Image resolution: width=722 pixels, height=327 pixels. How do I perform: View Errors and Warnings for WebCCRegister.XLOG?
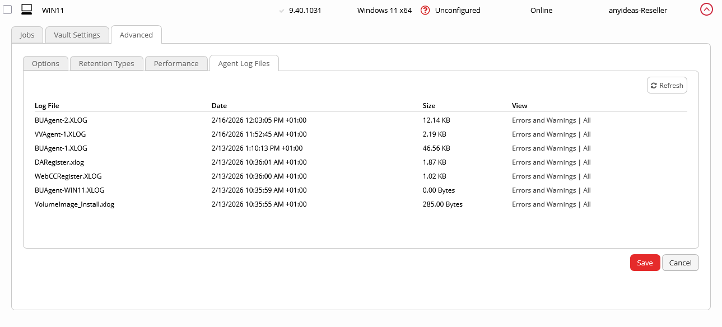[543, 176]
